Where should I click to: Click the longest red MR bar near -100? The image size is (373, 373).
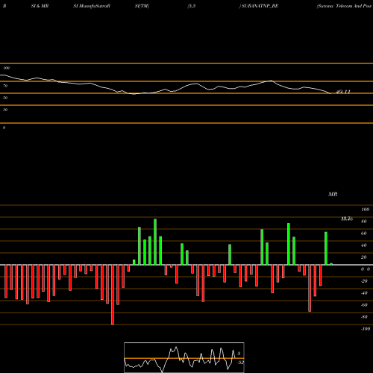pyautogui.click(x=113, y=295)
